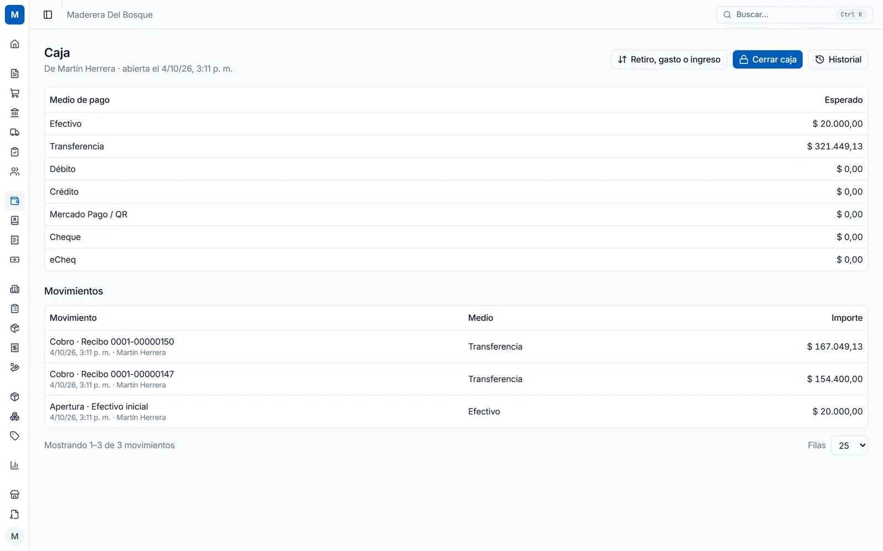The width and height of the screenshot is (883, 551).
Task: Open the shopping cart icon in sidebar
Action: (x=15, y=93)
